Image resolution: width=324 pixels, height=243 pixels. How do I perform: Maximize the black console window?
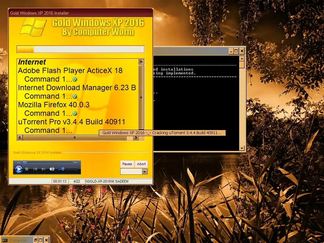point(236,51)
